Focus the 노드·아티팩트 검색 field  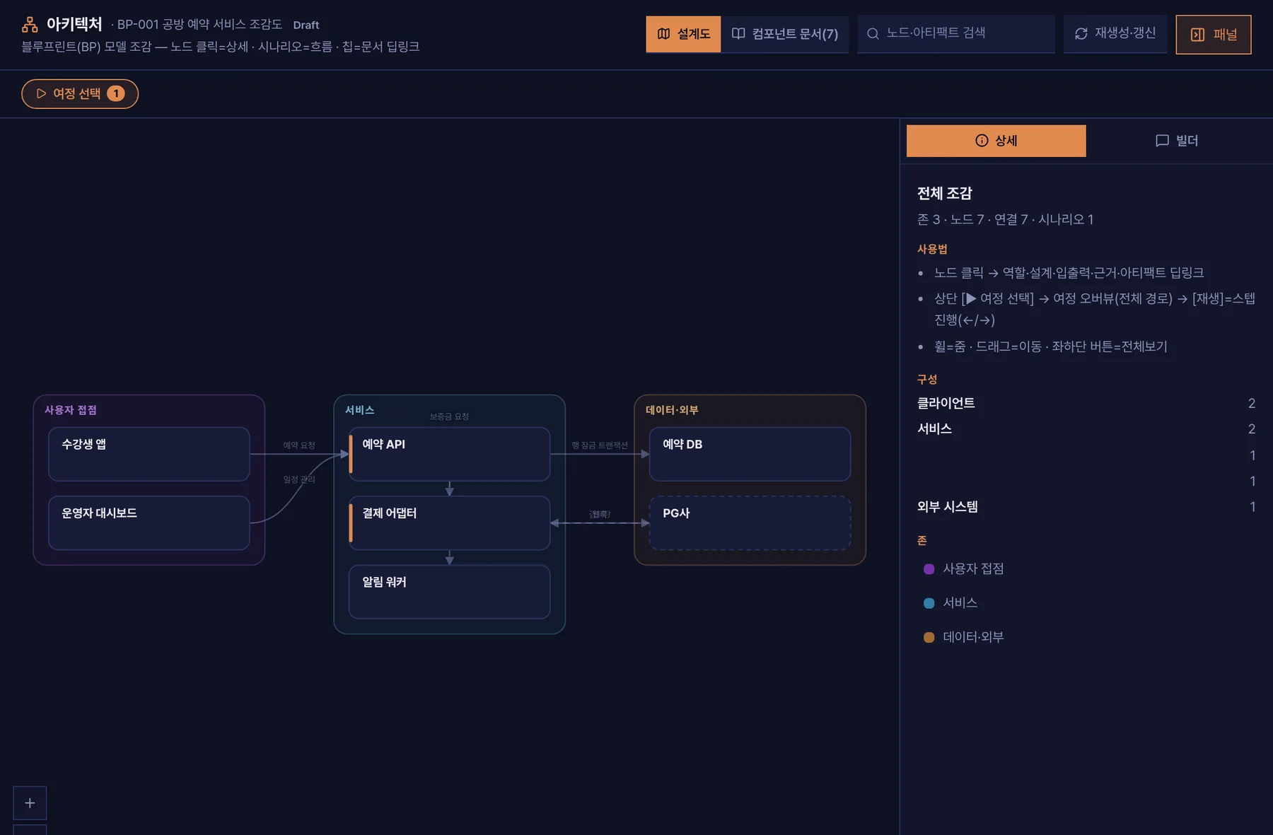[956, 33]
